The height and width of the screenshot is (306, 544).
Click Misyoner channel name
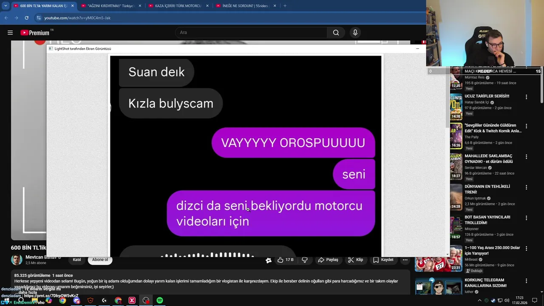tap(472, 229)
